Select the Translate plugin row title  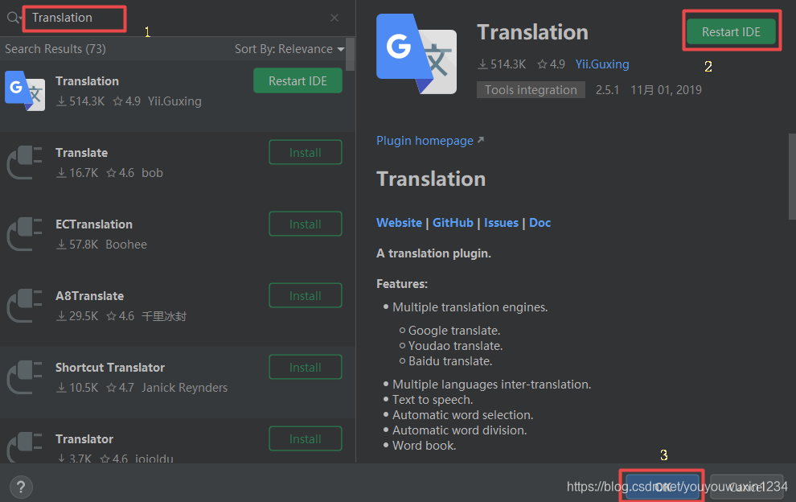coord(82,153)
